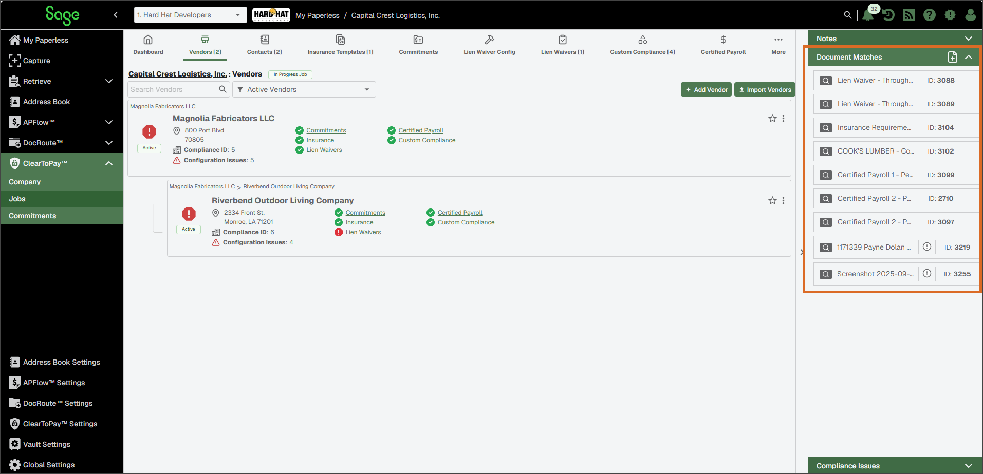Collapse the left sidebar with the arrow
Viewport: 983px width, 474px height.
pos(116,15)
